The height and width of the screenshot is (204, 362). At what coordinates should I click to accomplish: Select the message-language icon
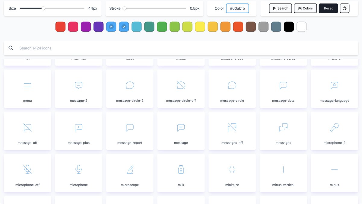click(x=334, y=88)
